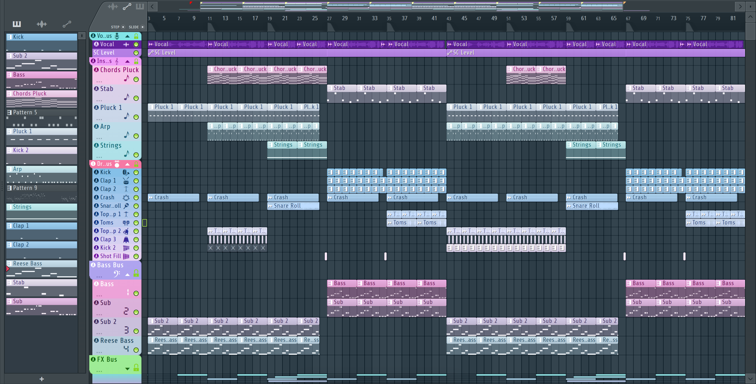Click the Vocal track name label

pyautogui.click(x=107, y=44)
